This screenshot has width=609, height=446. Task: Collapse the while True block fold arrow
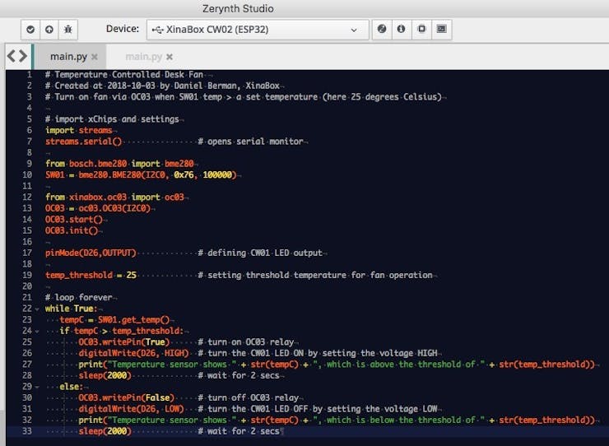(37, 309)
